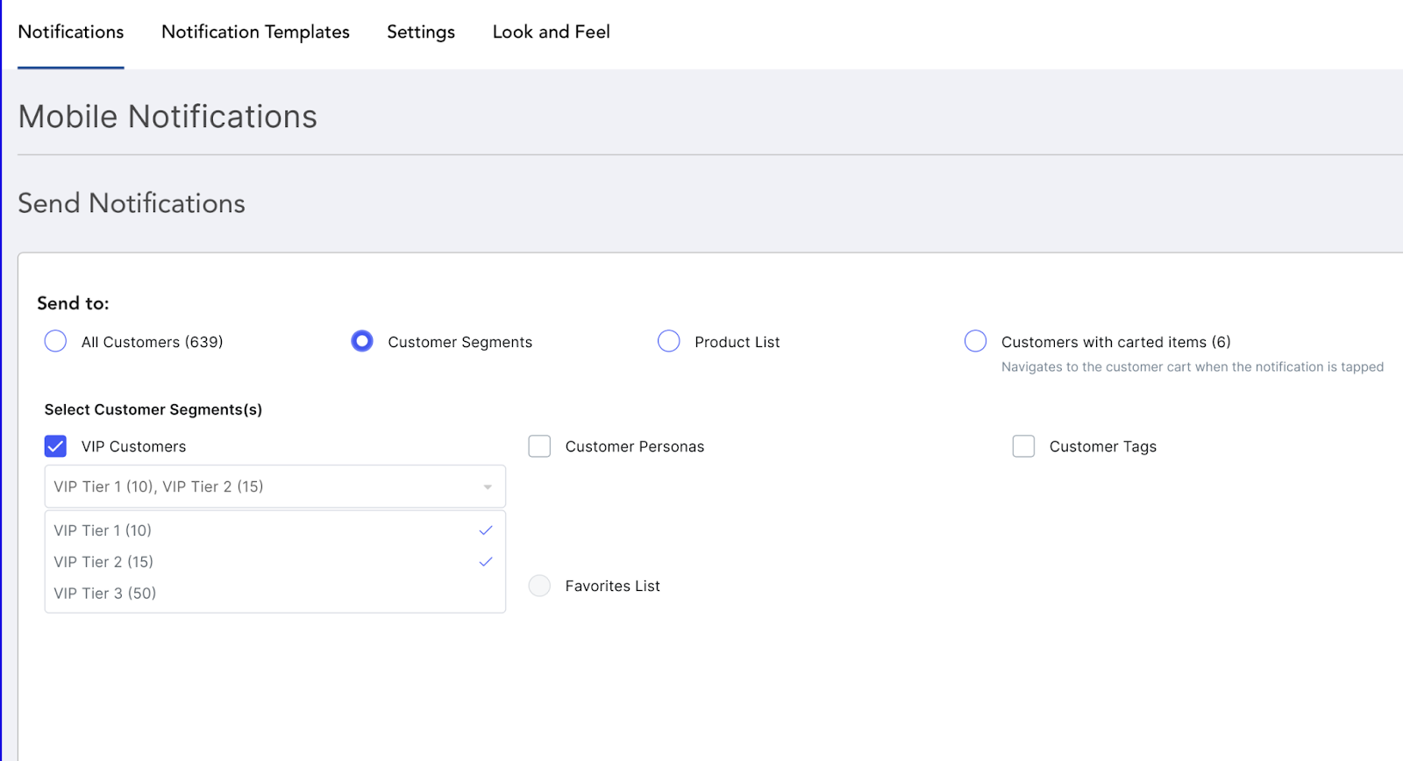Open the Notifications tab
Viewport: 1403px width, 761px height.
click(70, 32)
